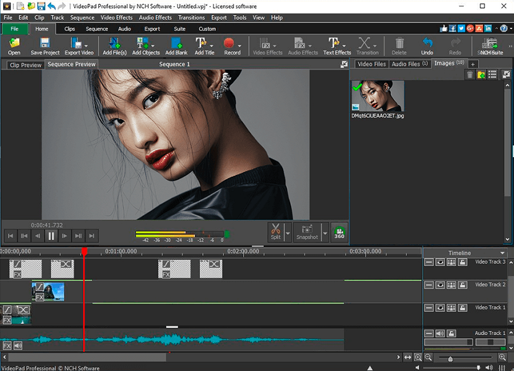Image resolution: width=514 pixels, height=371 pixels.
Task: Open the Video Effects menu
Action: 116,18
